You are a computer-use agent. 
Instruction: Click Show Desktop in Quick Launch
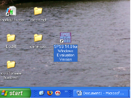point(41,93)
